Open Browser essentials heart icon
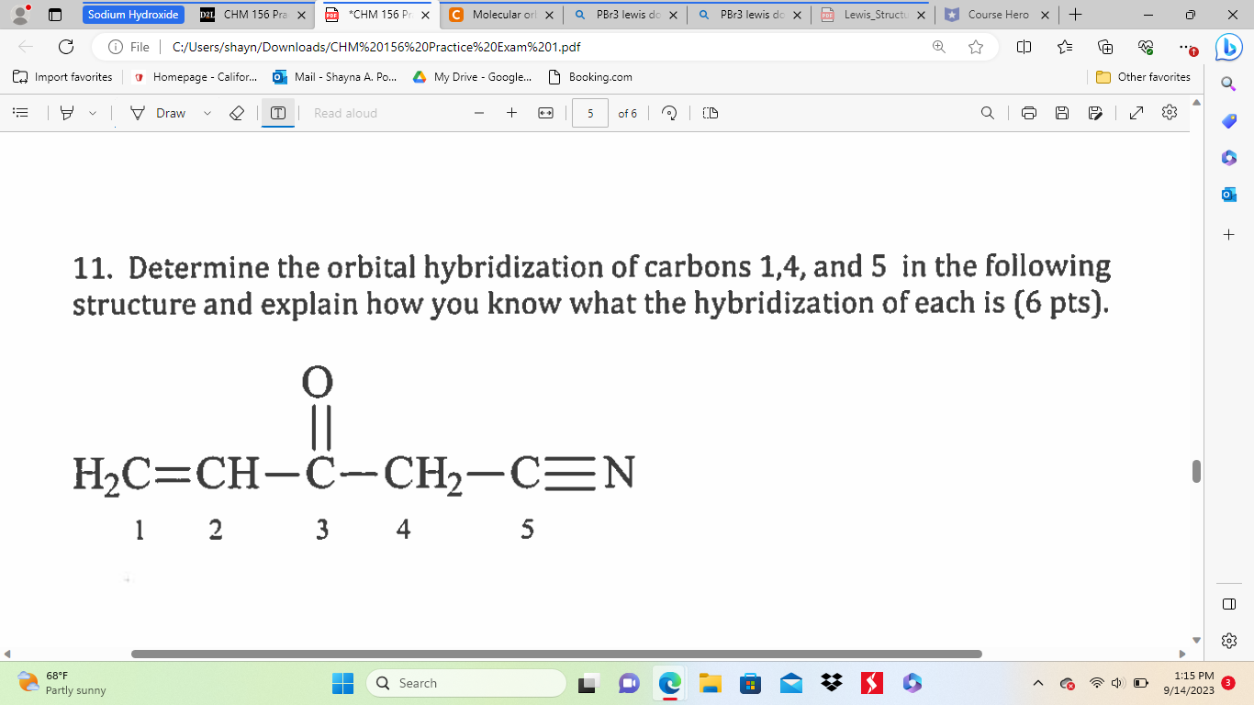The image size is (1254, 705). pyautogui.click(x=1146, y=47)
